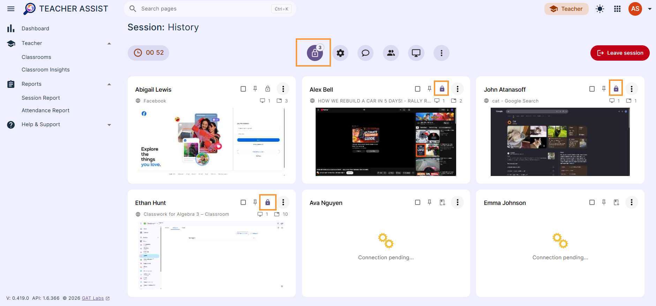Click the Teacher Assist logo
Screen dimensions: 656x306
(x=66, y=9)
